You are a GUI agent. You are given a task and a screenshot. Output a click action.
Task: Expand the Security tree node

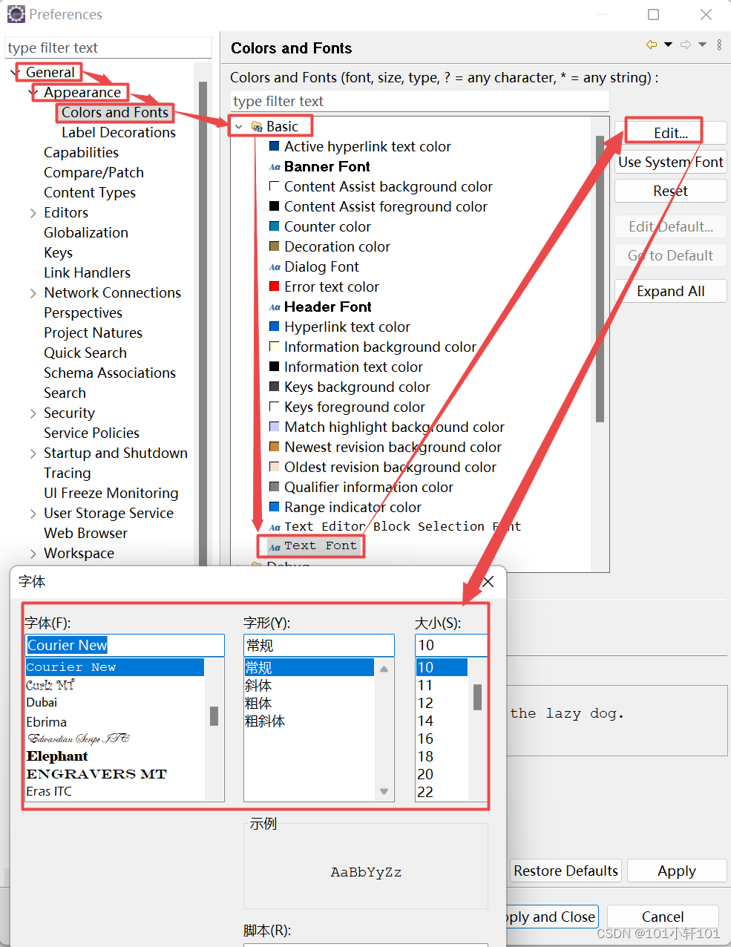pyautogui.click(x=33, y=413)
